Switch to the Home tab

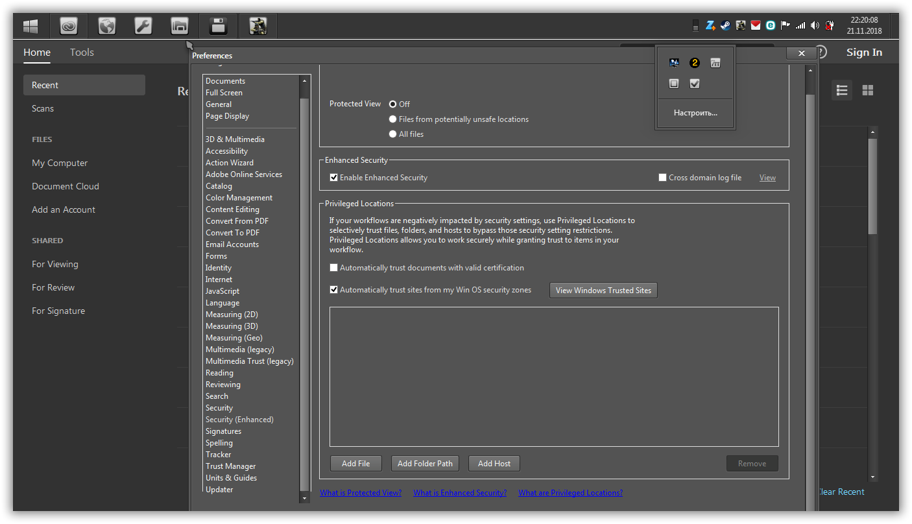37,53
